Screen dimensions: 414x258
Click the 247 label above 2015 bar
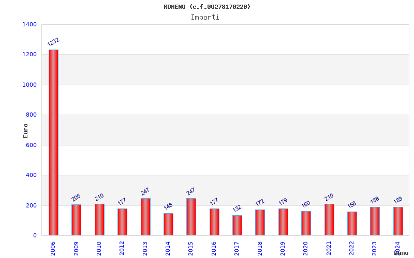click(190, 191)
